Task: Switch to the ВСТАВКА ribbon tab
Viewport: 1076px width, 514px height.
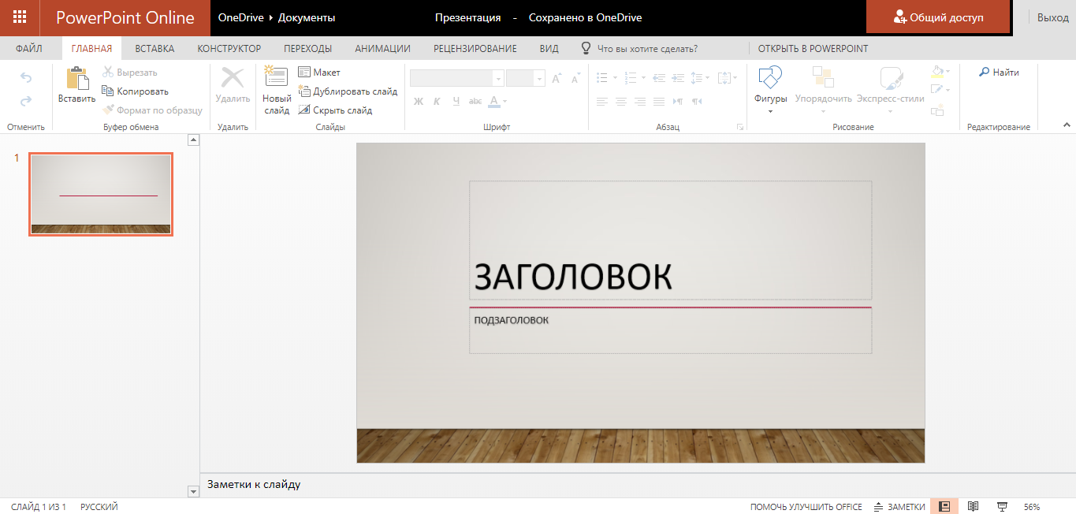Action: (x=154, y=48)
